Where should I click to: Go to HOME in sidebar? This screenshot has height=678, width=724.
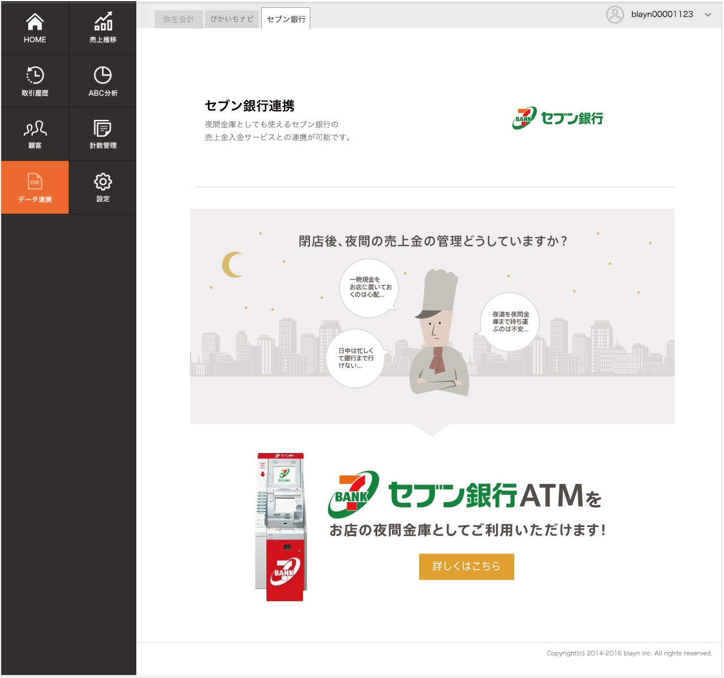click(x=35, y=28)
